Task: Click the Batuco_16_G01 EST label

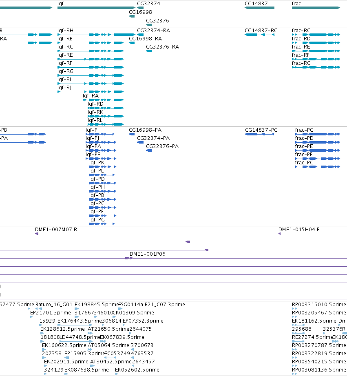Action: [54, 305]
